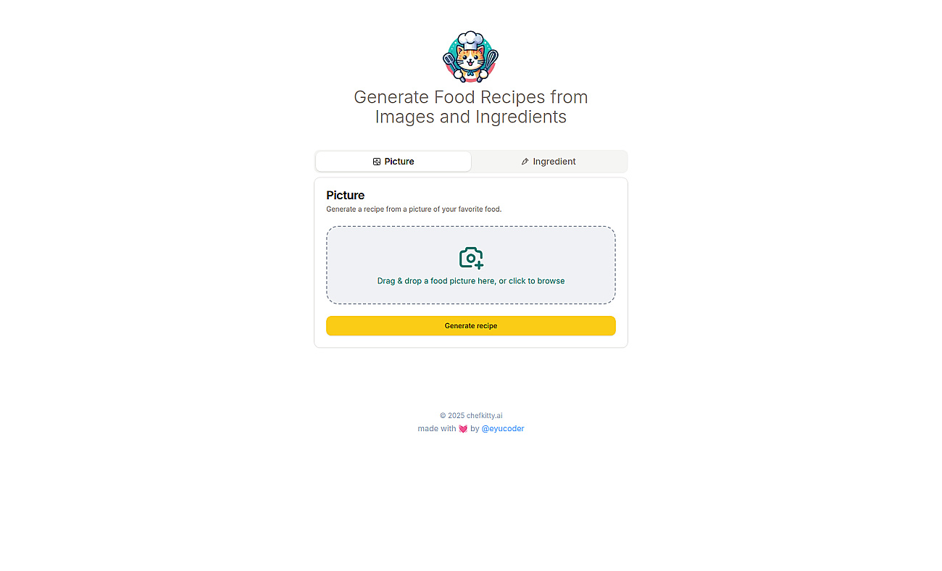Click the 'made with' footer text
Viewport: 942px width, 571px height.
(x=437, y=429)
